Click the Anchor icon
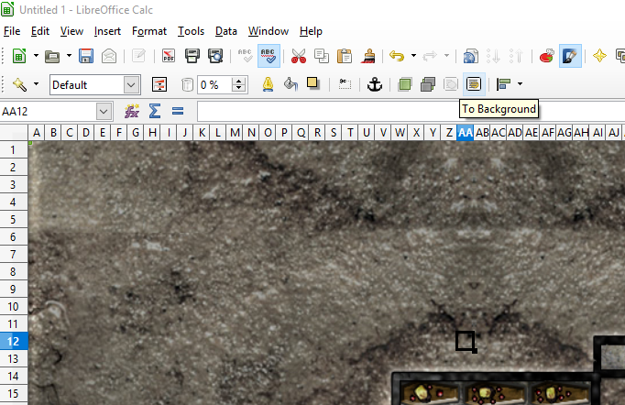The width and height of the screenshot is (625, 405). 374,84
